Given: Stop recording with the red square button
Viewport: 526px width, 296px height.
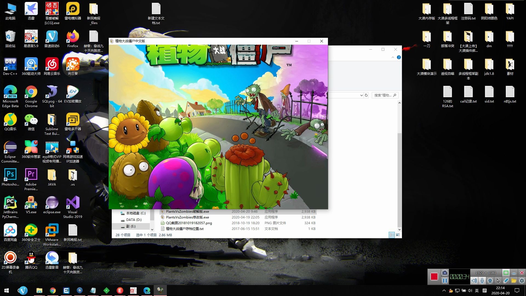Looking at the screenshot, I should tap(434, 277).
